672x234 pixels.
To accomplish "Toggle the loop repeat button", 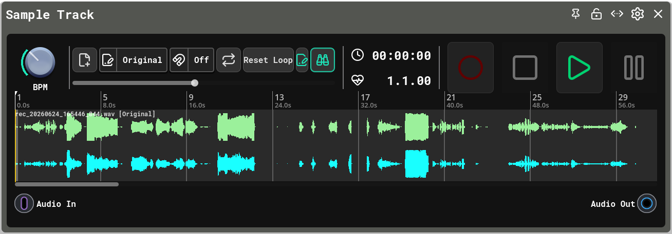I will [229, 60].
